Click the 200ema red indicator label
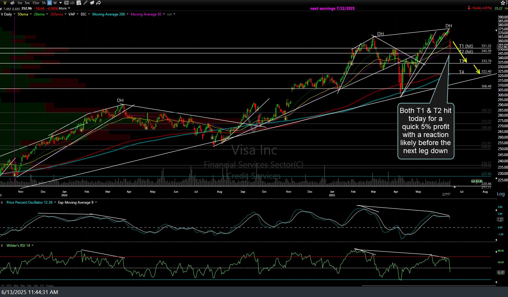This screenshot has width=508, height=297. (56, 14)
